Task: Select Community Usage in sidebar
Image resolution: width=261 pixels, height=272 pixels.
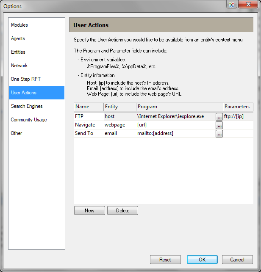Action: click(36, 120)
